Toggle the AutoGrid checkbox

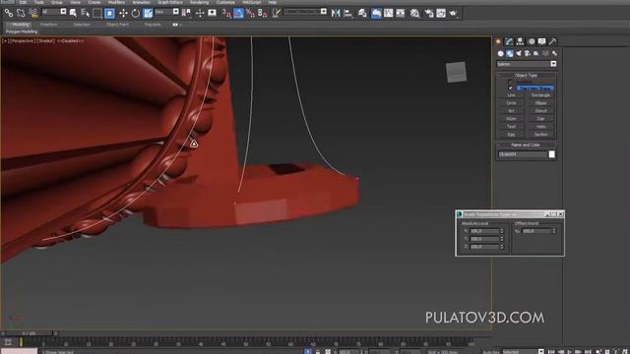(510, 82)
